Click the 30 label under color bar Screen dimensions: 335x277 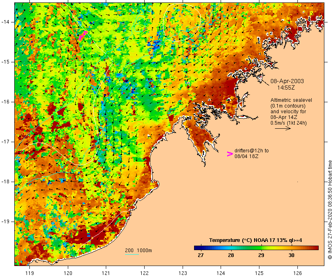tap(291, 255)
